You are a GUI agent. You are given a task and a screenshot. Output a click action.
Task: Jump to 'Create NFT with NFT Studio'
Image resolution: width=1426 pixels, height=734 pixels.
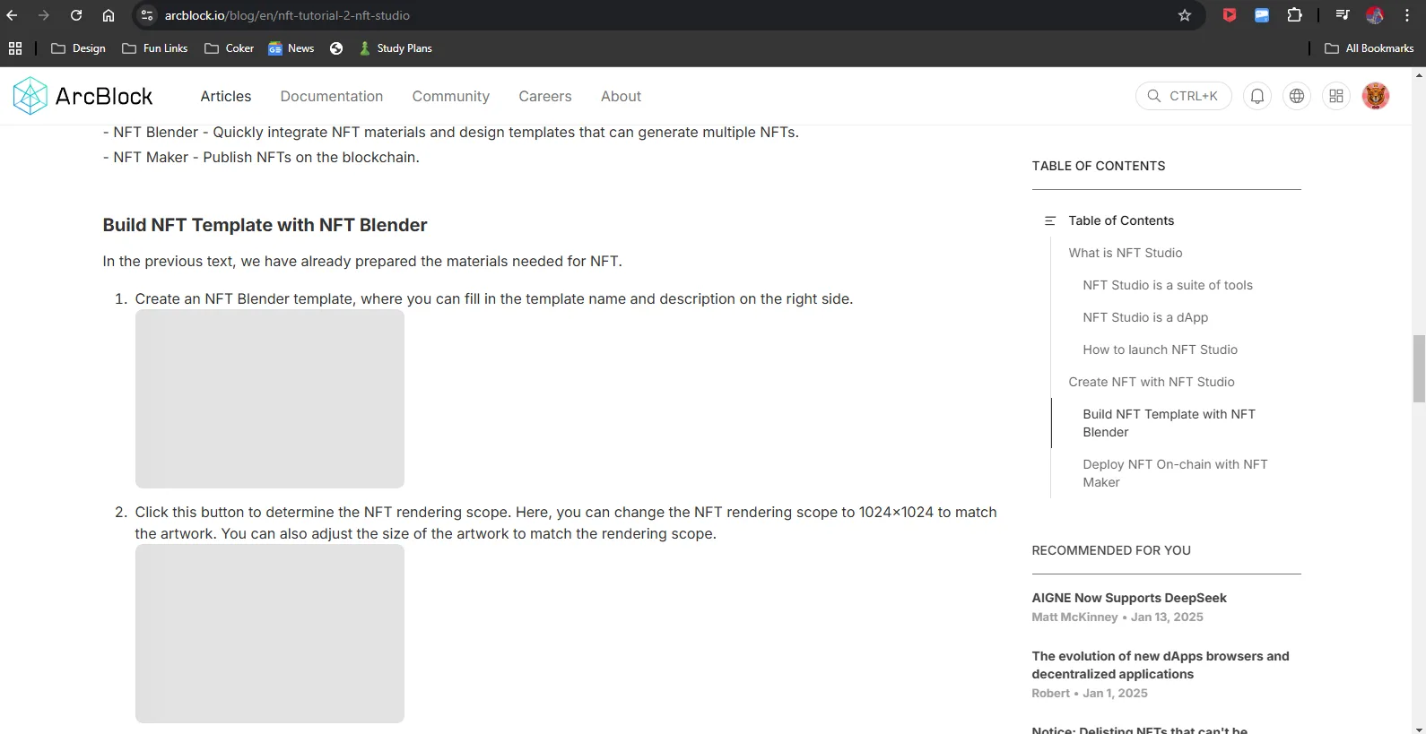tap(1152, 382)
